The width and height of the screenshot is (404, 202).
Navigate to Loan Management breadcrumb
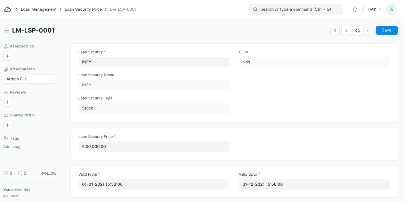pyautogui.click(x=39, y=9)
